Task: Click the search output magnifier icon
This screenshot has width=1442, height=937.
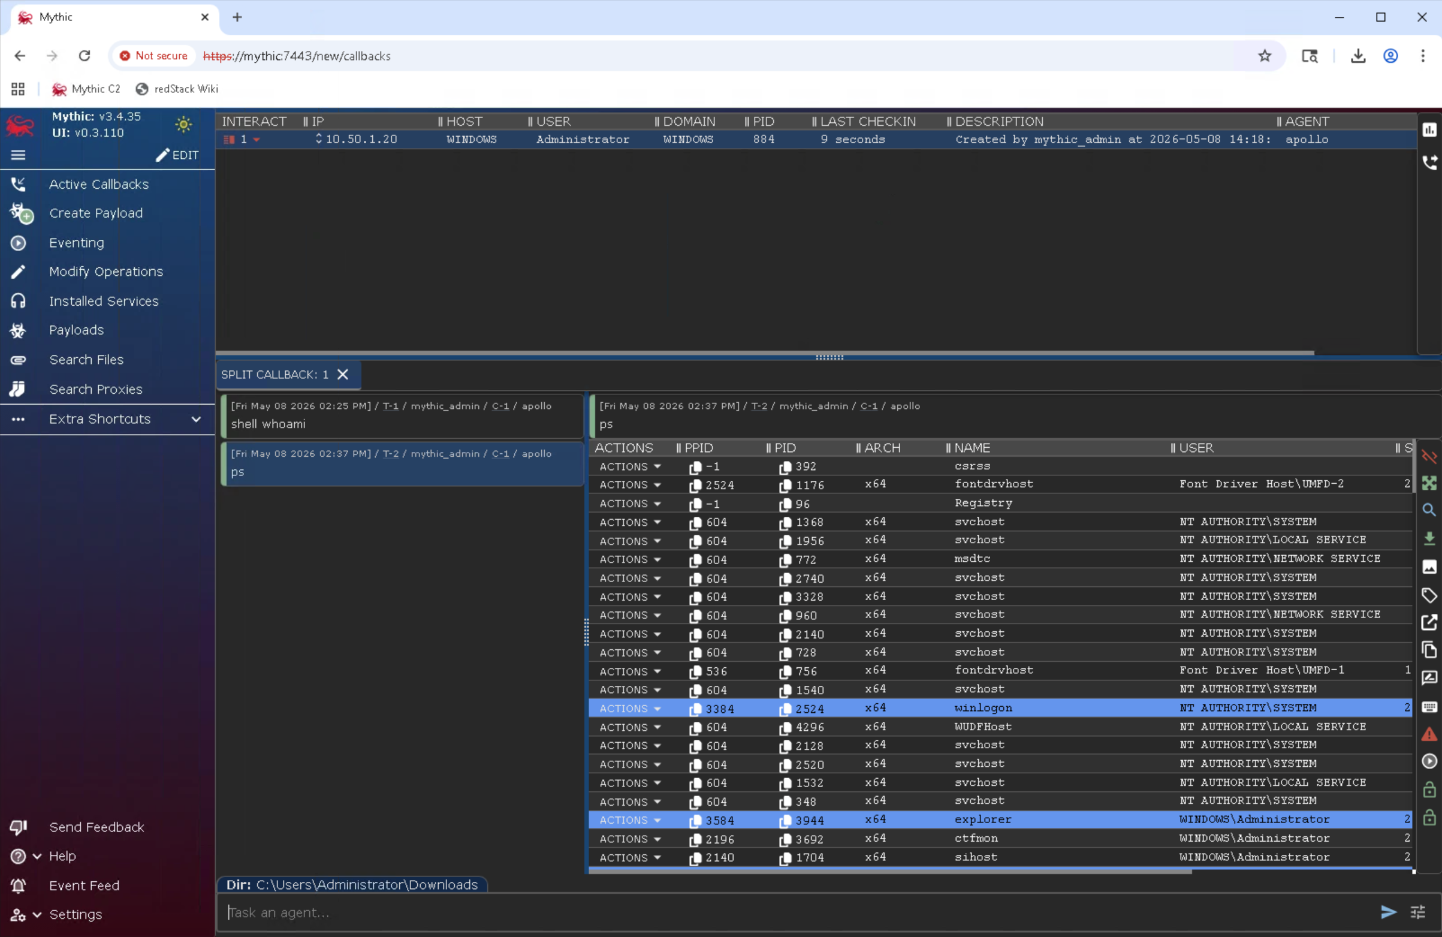Action: click(1429, 510)
